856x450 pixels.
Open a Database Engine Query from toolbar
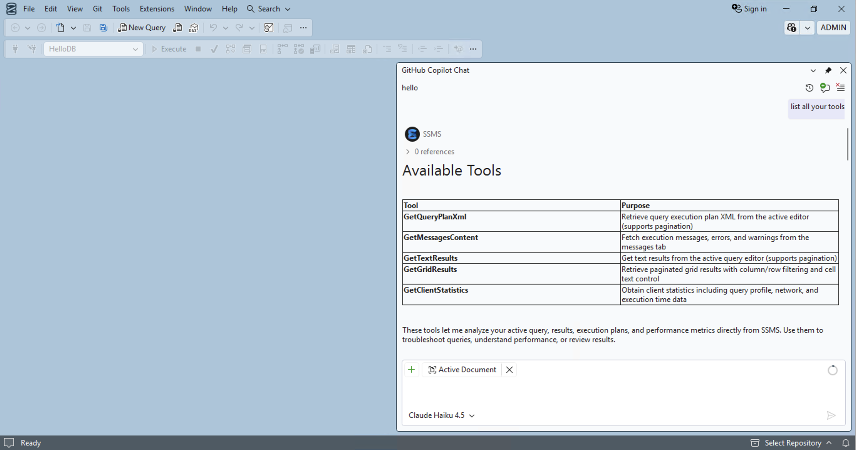click(177, 28)
